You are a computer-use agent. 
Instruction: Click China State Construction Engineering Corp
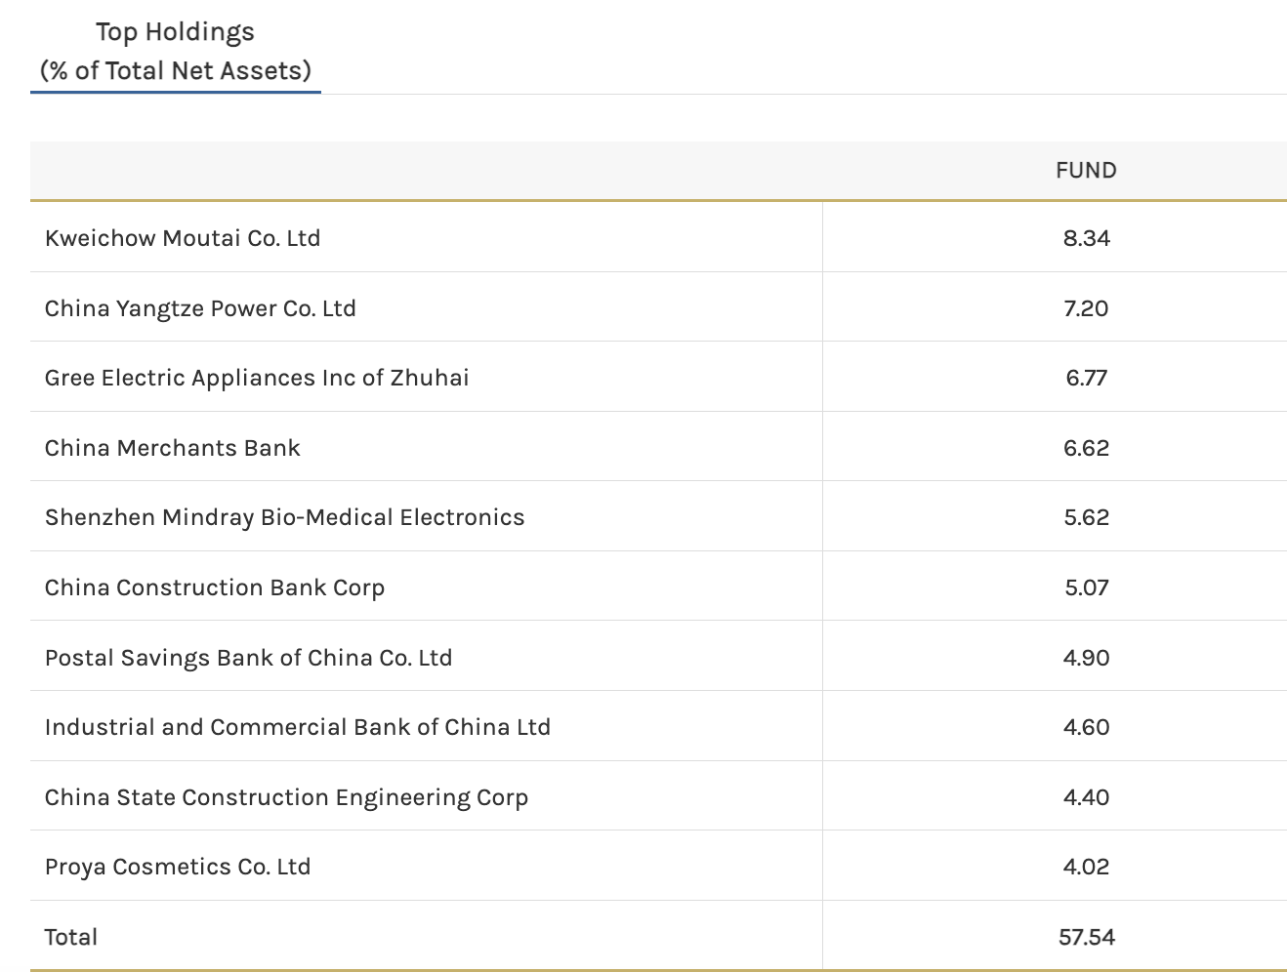pos(286,797)
